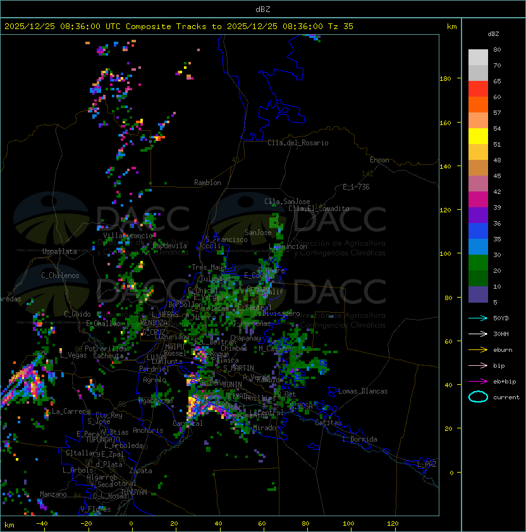526x532 pixels.
Task: Click the '65' value beside the color scale
Action: [x=497, y=81]
